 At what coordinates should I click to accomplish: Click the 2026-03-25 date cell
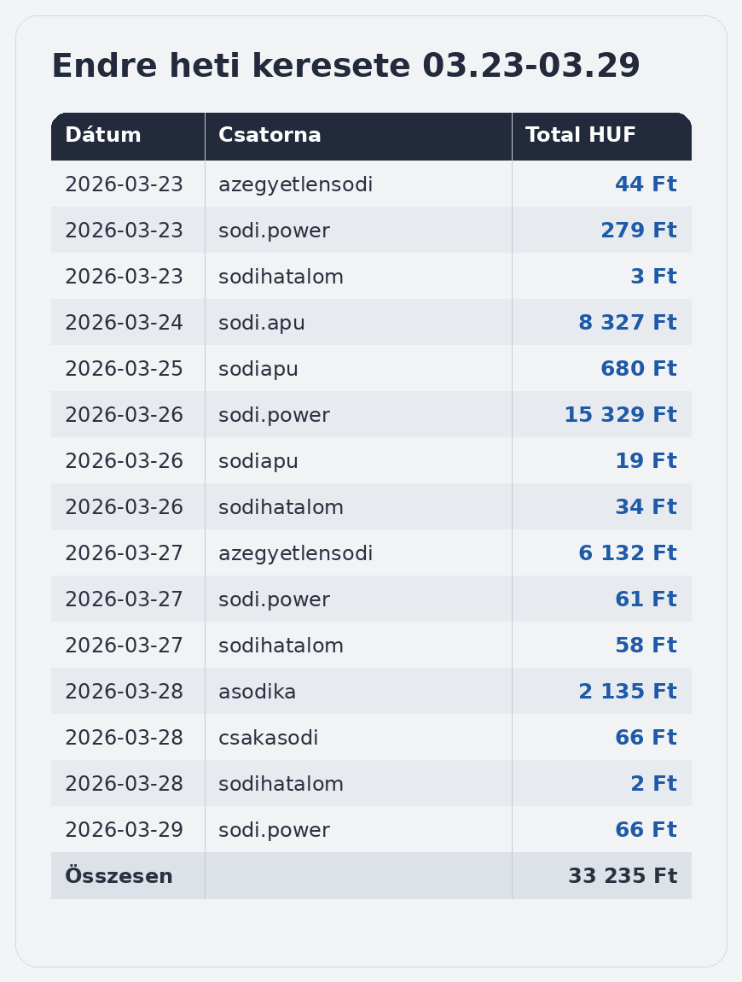[124, 369]
